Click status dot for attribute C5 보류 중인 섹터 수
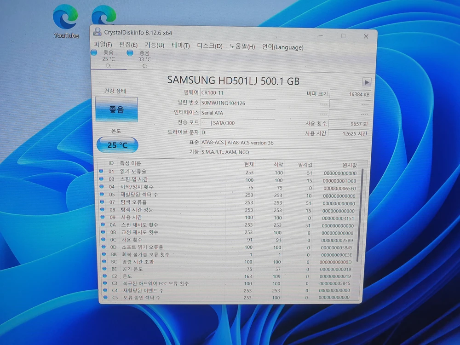460x345 pixels. point(106,297)
